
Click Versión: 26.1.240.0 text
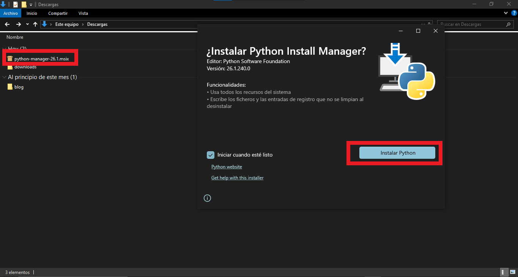228,68
